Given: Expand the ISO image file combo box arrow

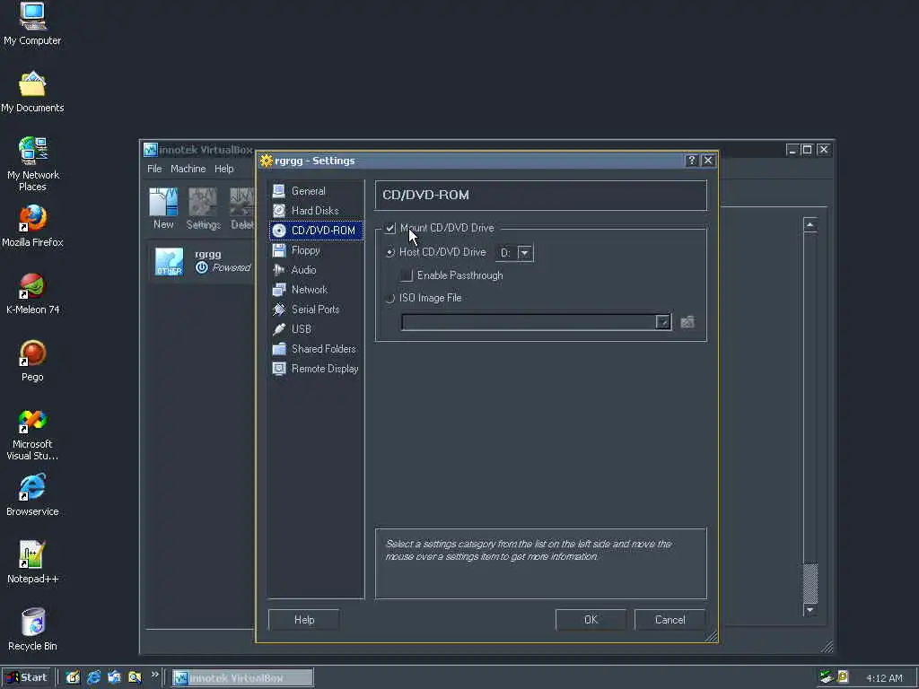Looking at the screenshot, I should click(663, 322).
